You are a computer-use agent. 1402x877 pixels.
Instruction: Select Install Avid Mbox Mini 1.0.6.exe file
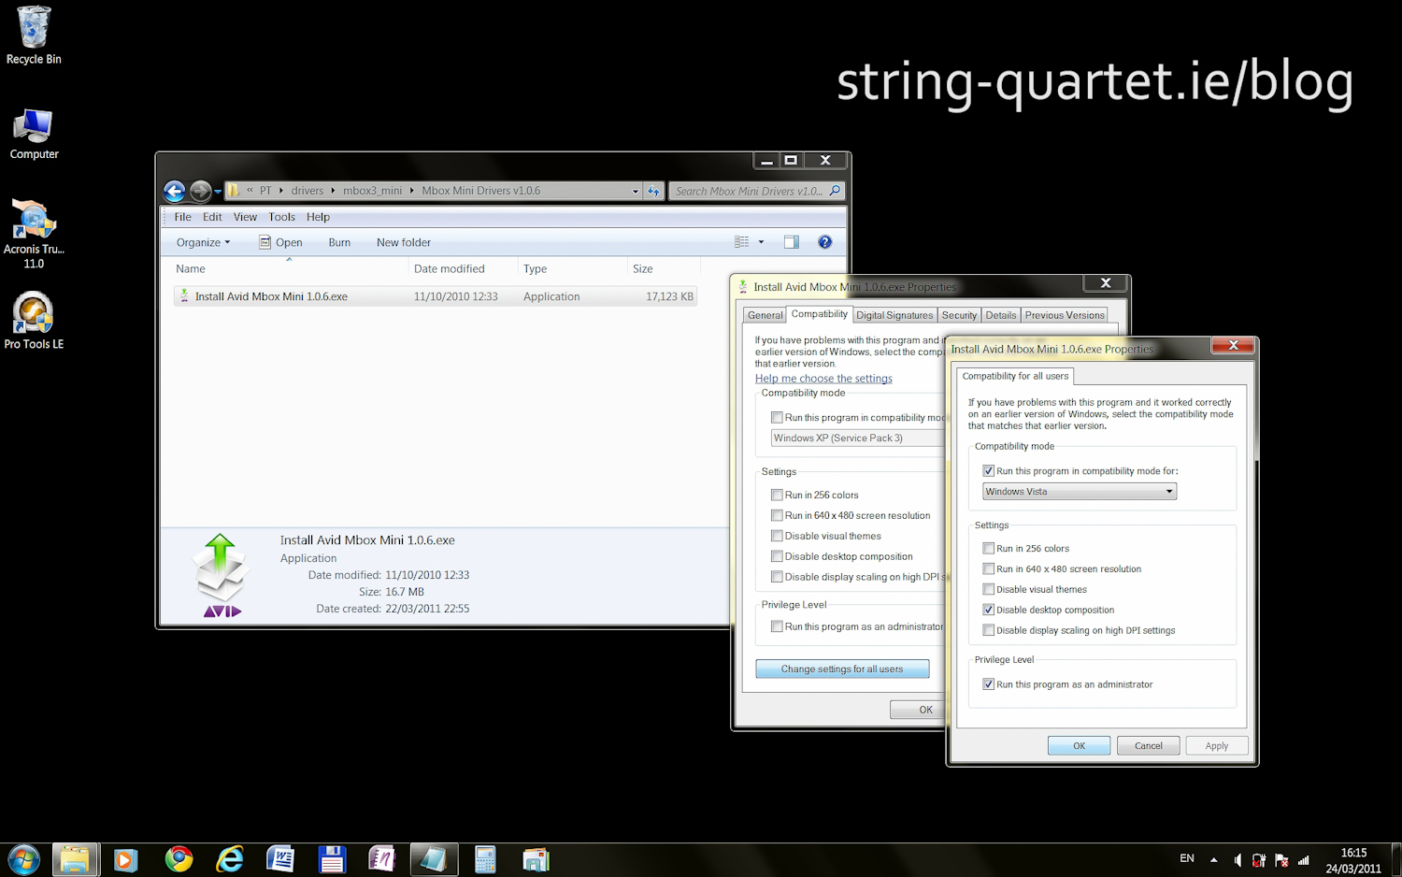click(x=435, y=296)
